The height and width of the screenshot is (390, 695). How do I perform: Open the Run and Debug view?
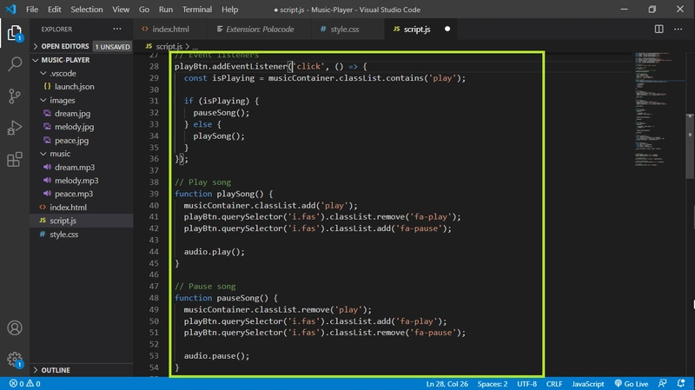point(14,129)
